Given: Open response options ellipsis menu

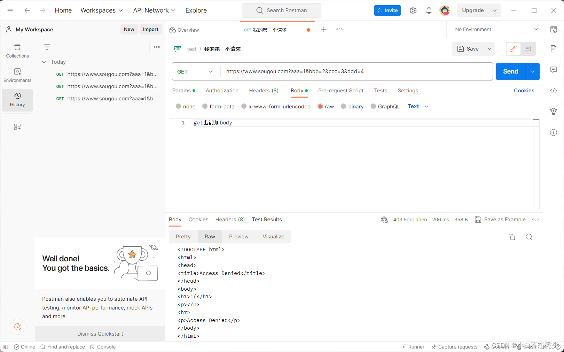Looking at the screenshot, I should [535, 220].
